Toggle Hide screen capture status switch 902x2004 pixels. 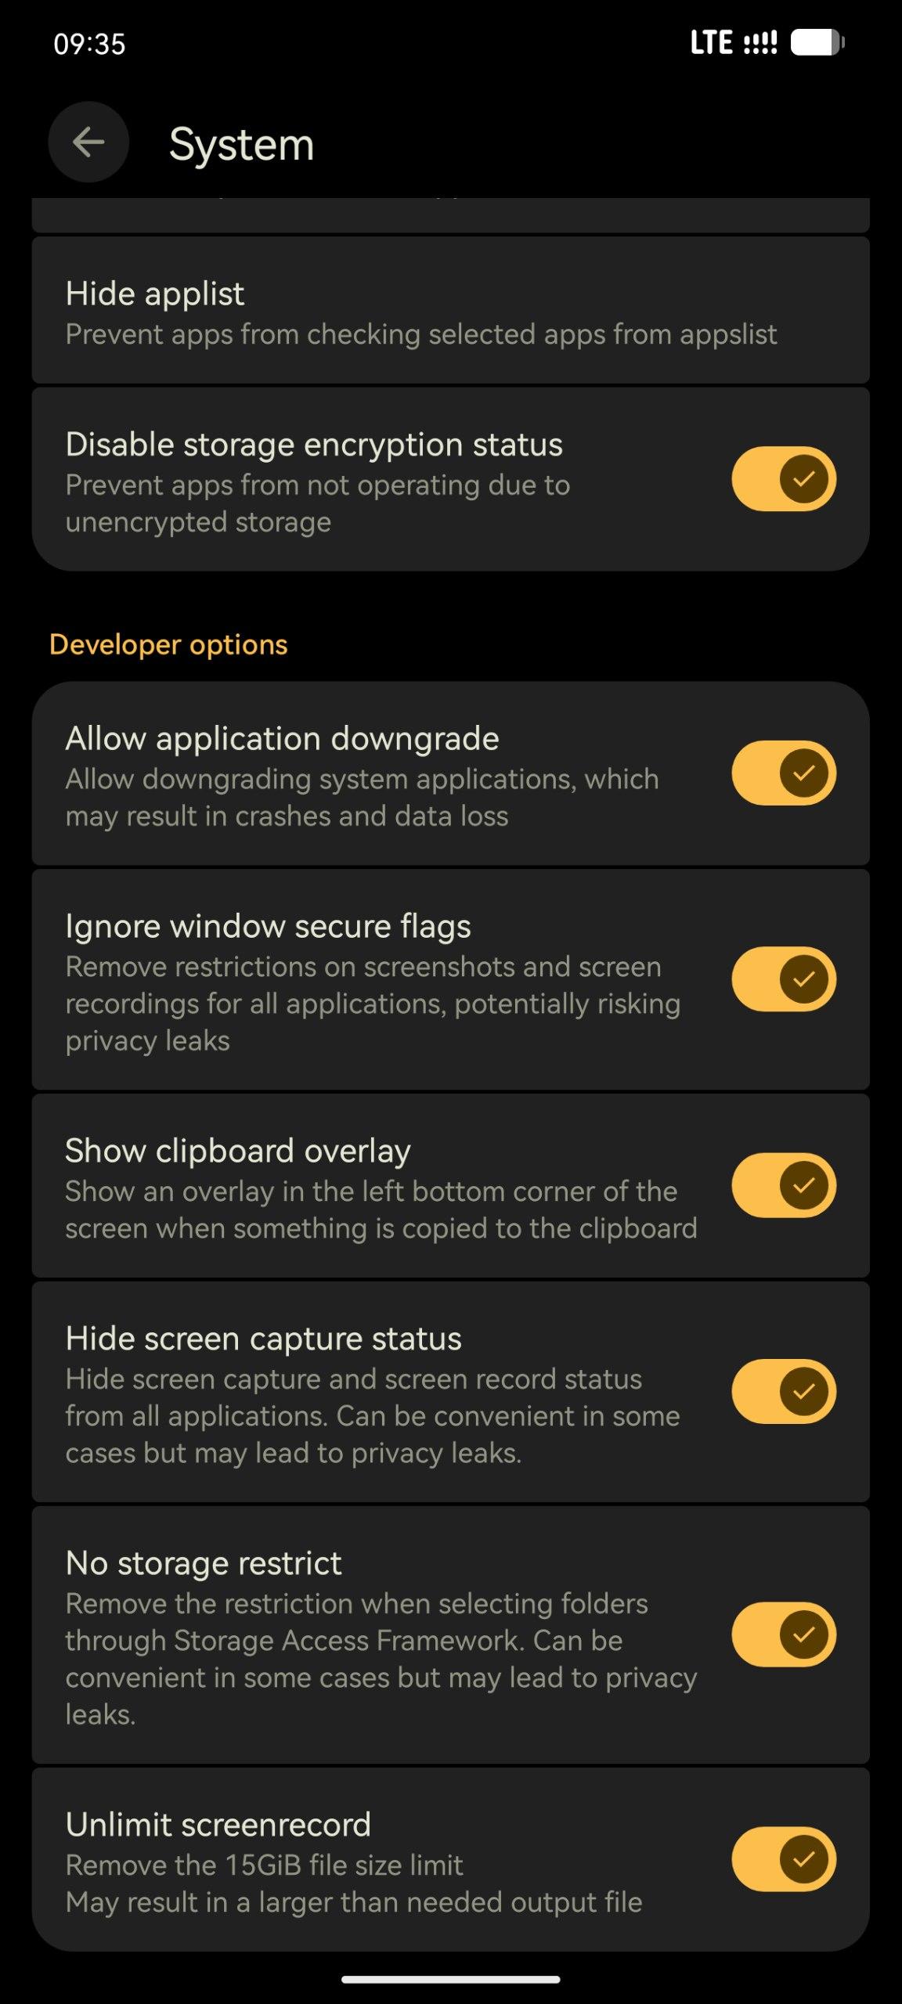click(784, 1391)
